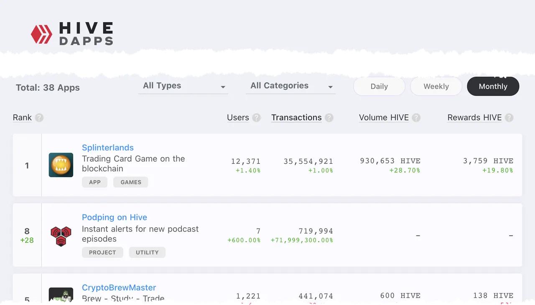Viewport: 535px width, 305px height.
Task: Click the Hive Dapps logo
Action: tap(72, 34)
